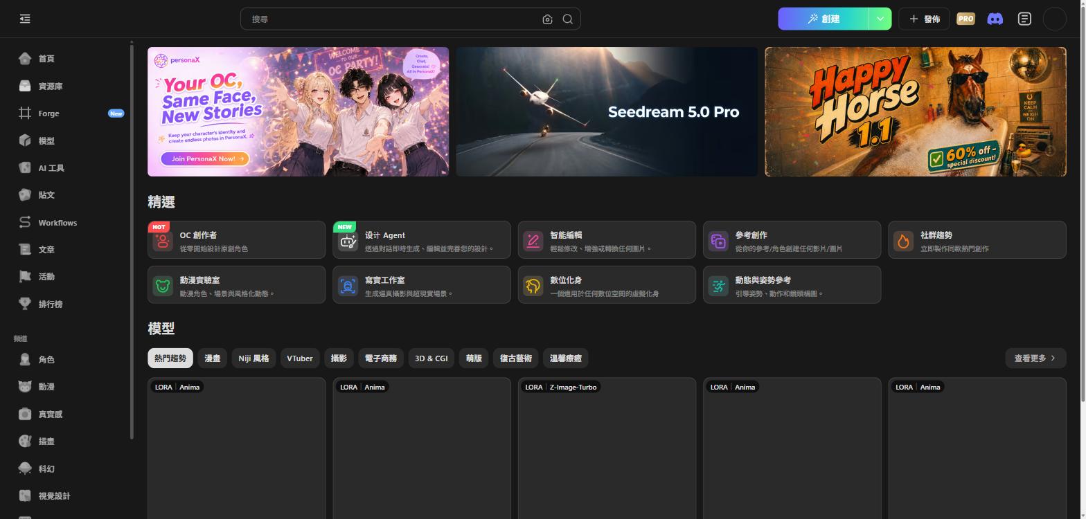Image resolution: width=1086 pixels, height=519 pixels.
Task: Click Join PersonaX Now! button
Action: pyautogui.click(x=204, y=158)
